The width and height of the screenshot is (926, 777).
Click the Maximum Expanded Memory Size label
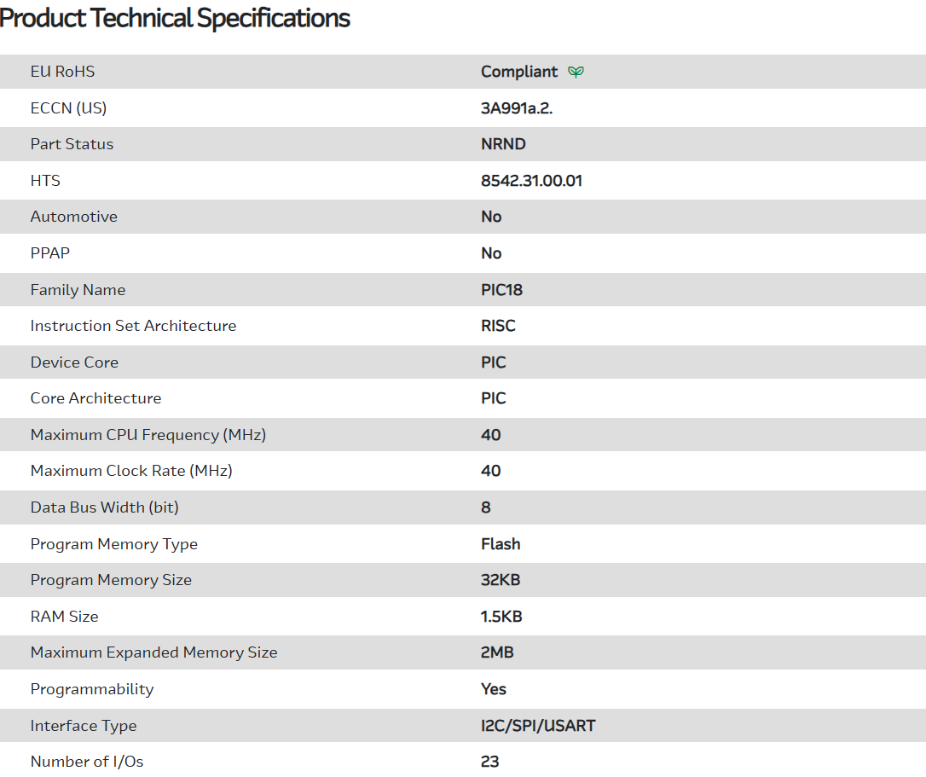click(153, 652)
